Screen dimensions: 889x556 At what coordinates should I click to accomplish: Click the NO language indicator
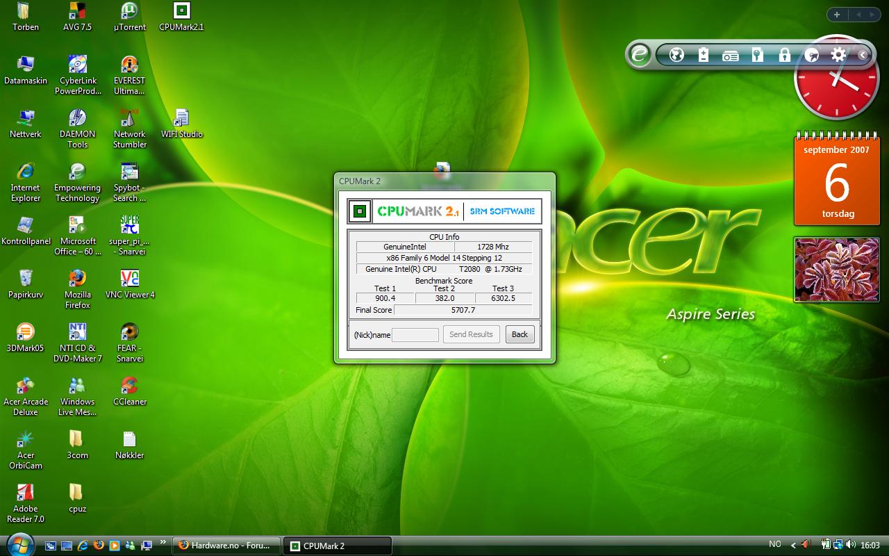pos(775,544)
